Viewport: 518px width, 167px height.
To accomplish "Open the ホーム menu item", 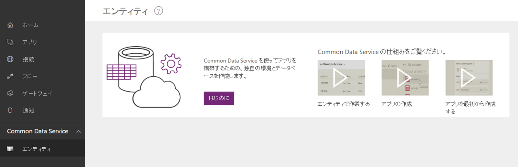I will click(30, 25).
